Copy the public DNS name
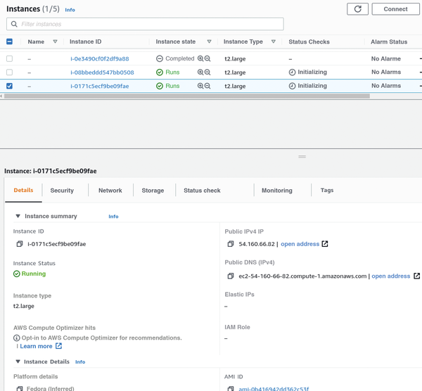422x391 pixels. 231,276
